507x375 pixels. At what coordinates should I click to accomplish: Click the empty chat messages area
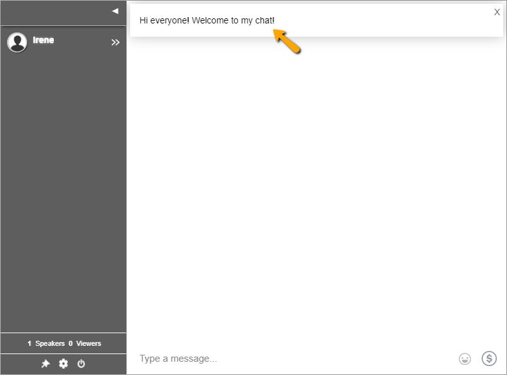click(x=316, y=190)
